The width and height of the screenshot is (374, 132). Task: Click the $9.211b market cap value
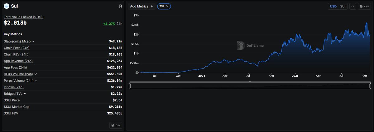point(116,107)
